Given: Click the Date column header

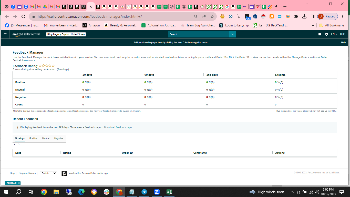Looking at the screenshot, I should coord(18,153).
